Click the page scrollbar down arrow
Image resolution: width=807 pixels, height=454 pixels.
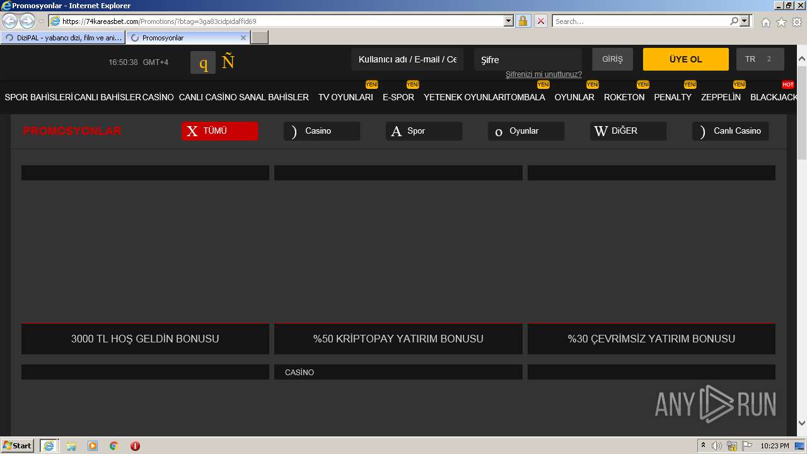tap(802, 423)
